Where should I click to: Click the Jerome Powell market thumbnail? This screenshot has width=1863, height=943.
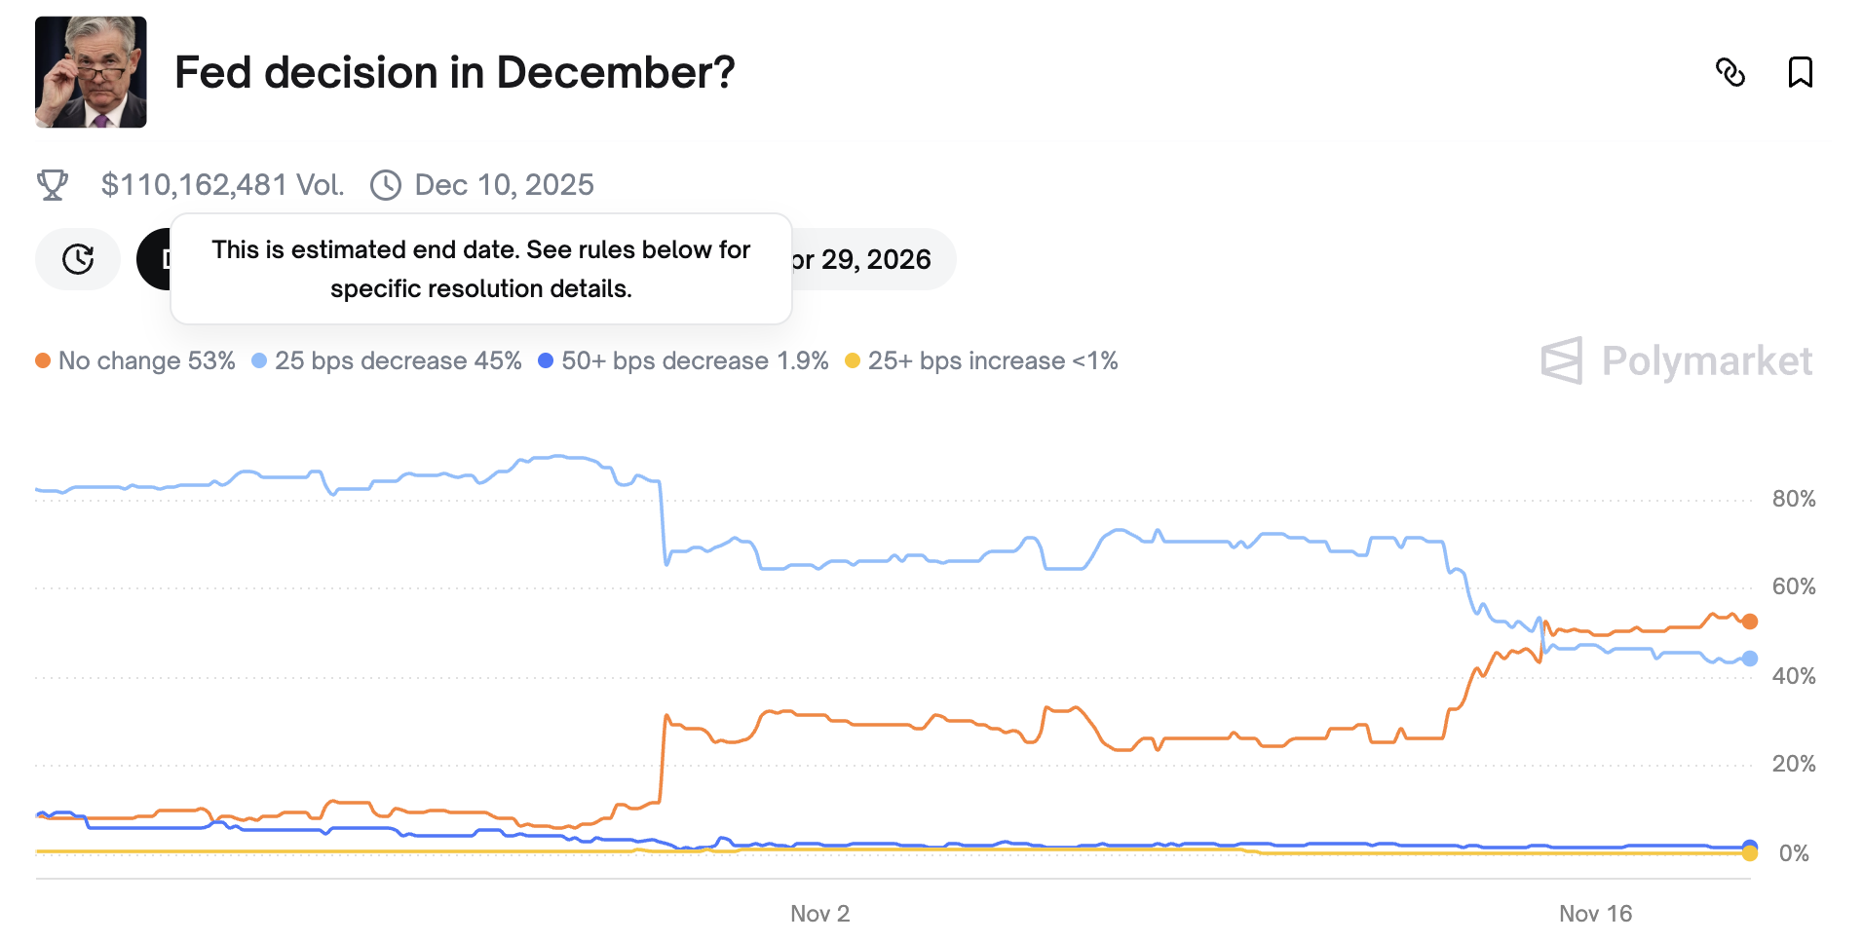click(91, 72)
